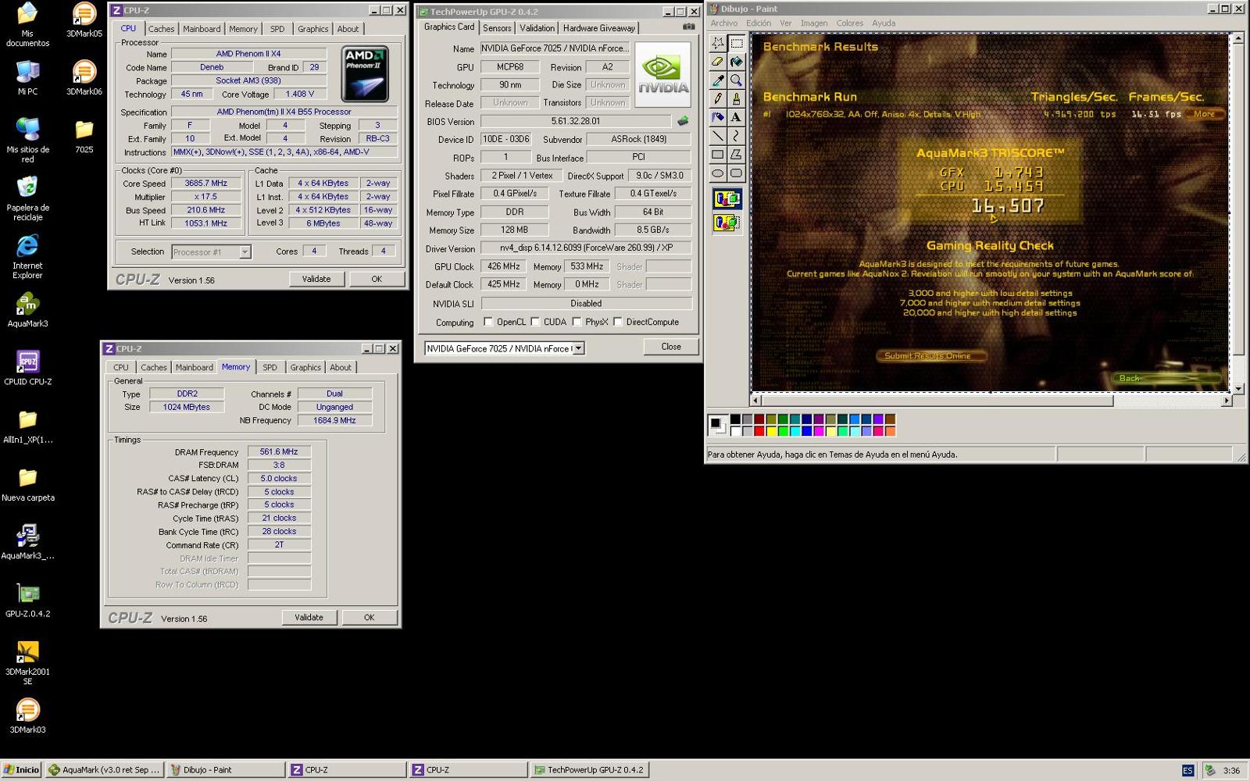Choose the Rounded Rectangle tool
The width and height of the screenshot is (1250, 781).
(736, 173)
